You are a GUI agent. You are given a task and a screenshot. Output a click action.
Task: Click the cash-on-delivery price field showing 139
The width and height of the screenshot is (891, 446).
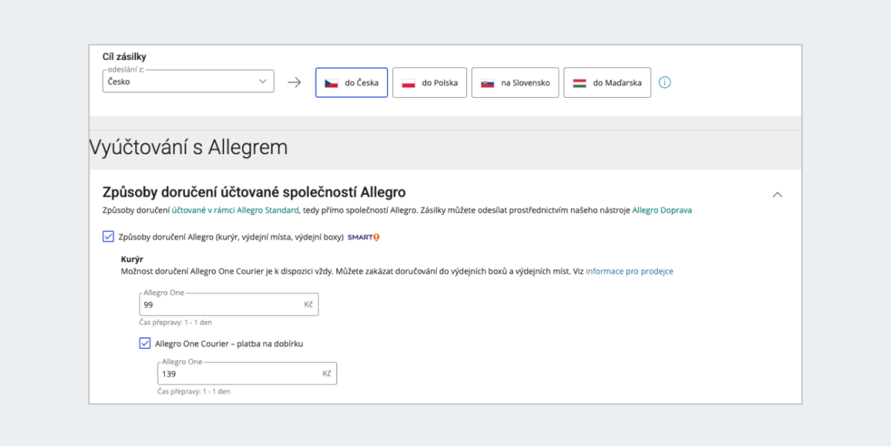tap(239, 374)
